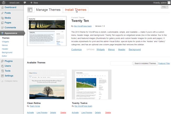This screenshot has height=114, width=171.
Task: Open the Feature Filter link
Action: point(164,63)
